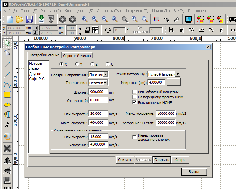236x189 pixels.
Task: Select the text tool in left toolbar
Action: [7, 114]
